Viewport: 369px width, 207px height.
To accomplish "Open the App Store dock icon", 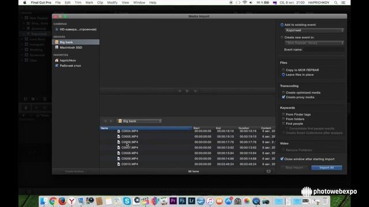I will (x=228, y=201).
